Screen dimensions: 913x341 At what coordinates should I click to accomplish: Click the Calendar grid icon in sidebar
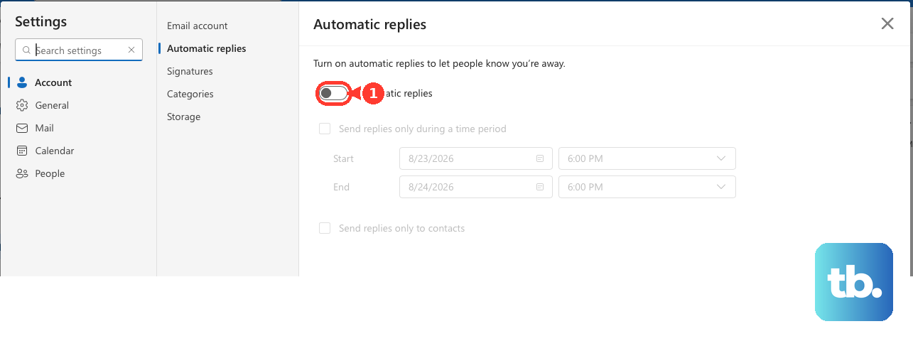(x=22, y=151)
